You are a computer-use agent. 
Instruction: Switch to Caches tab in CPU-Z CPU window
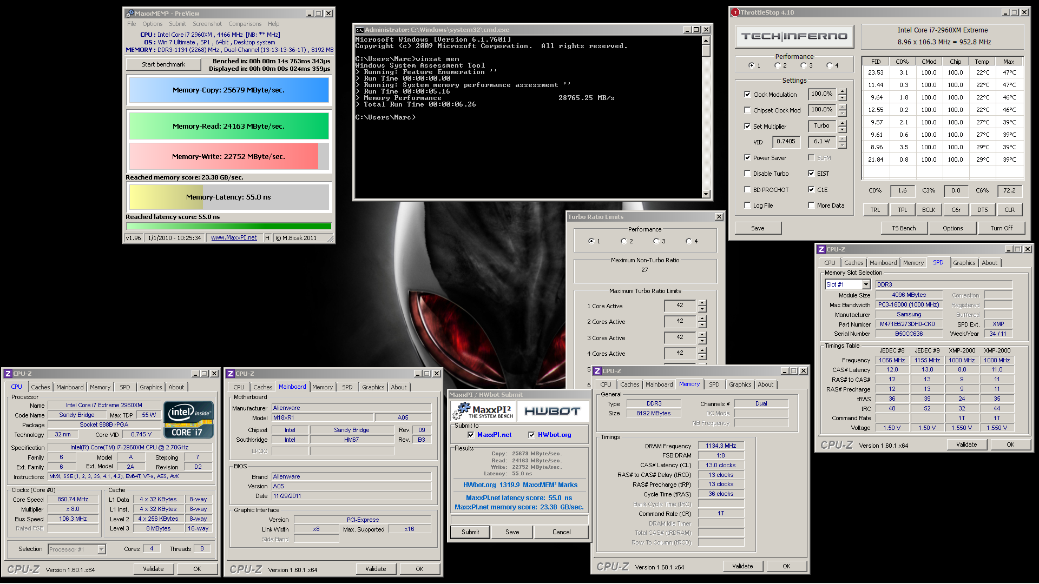pyautogui.click(x=40, y=387)
